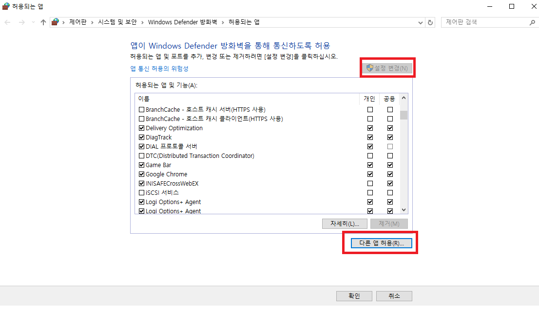The height and width of the screenshot is (309, 539).
Task: Confirm with the 확인 button
Action: pos(354,296)
